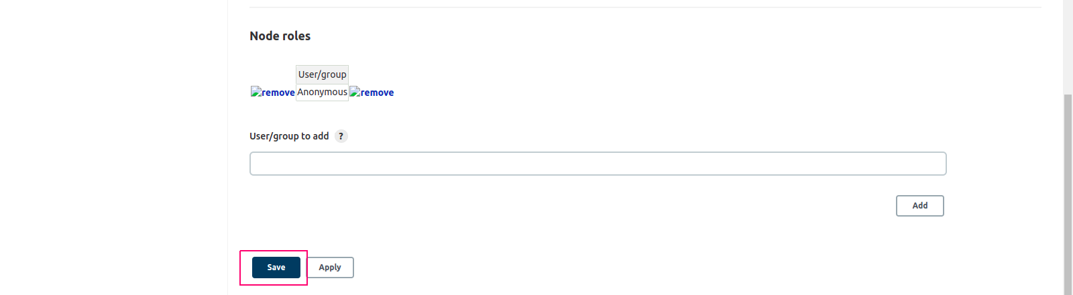The width and height of the screenshot is (1073, 295).
Task: Click the remove link text before Anonymous
Action: tap(278, 93)
